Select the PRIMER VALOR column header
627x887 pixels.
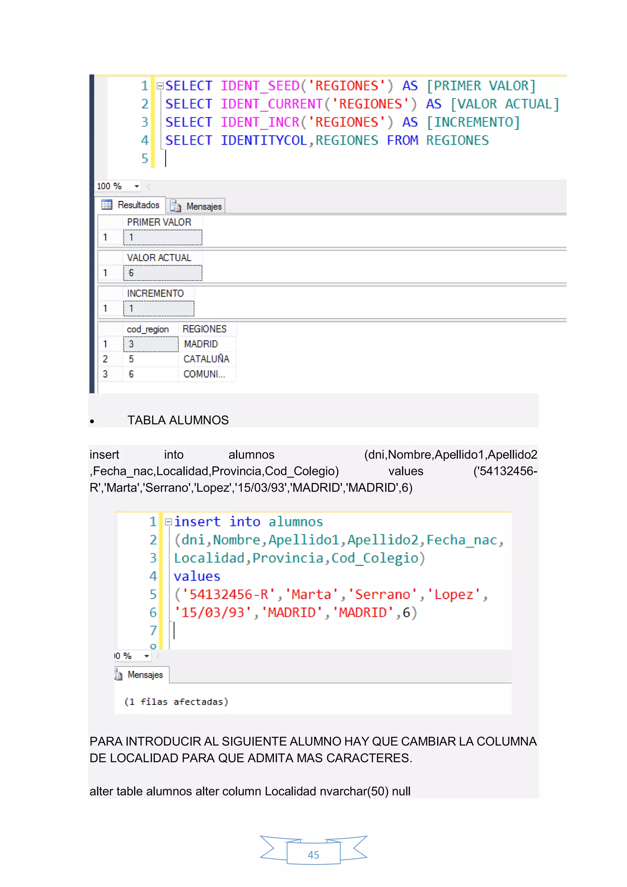(159, 222)
